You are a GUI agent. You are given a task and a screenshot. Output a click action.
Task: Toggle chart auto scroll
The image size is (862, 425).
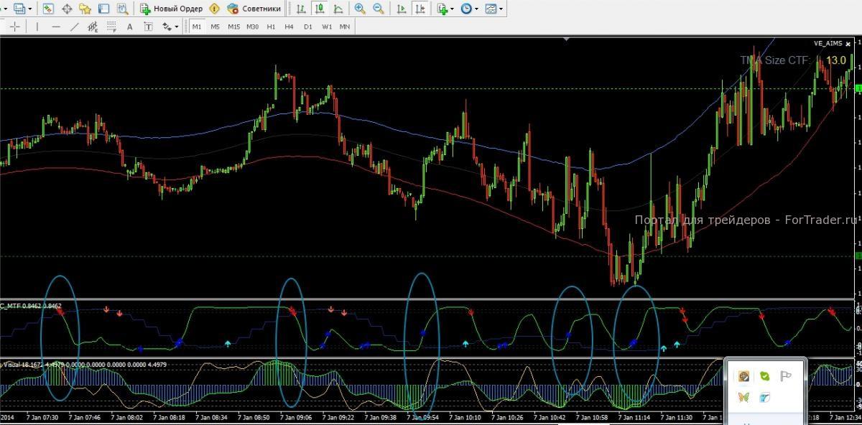401,9
